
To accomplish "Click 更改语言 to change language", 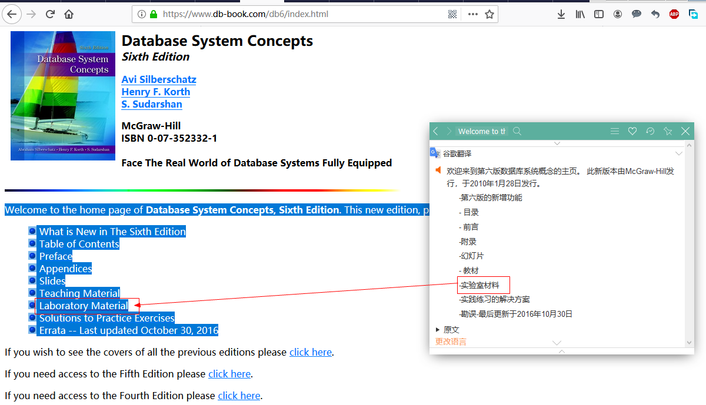I will tap(451, 342).
